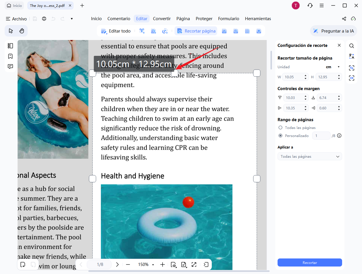Click the Add link tool icon

click(x=165, y=31)
